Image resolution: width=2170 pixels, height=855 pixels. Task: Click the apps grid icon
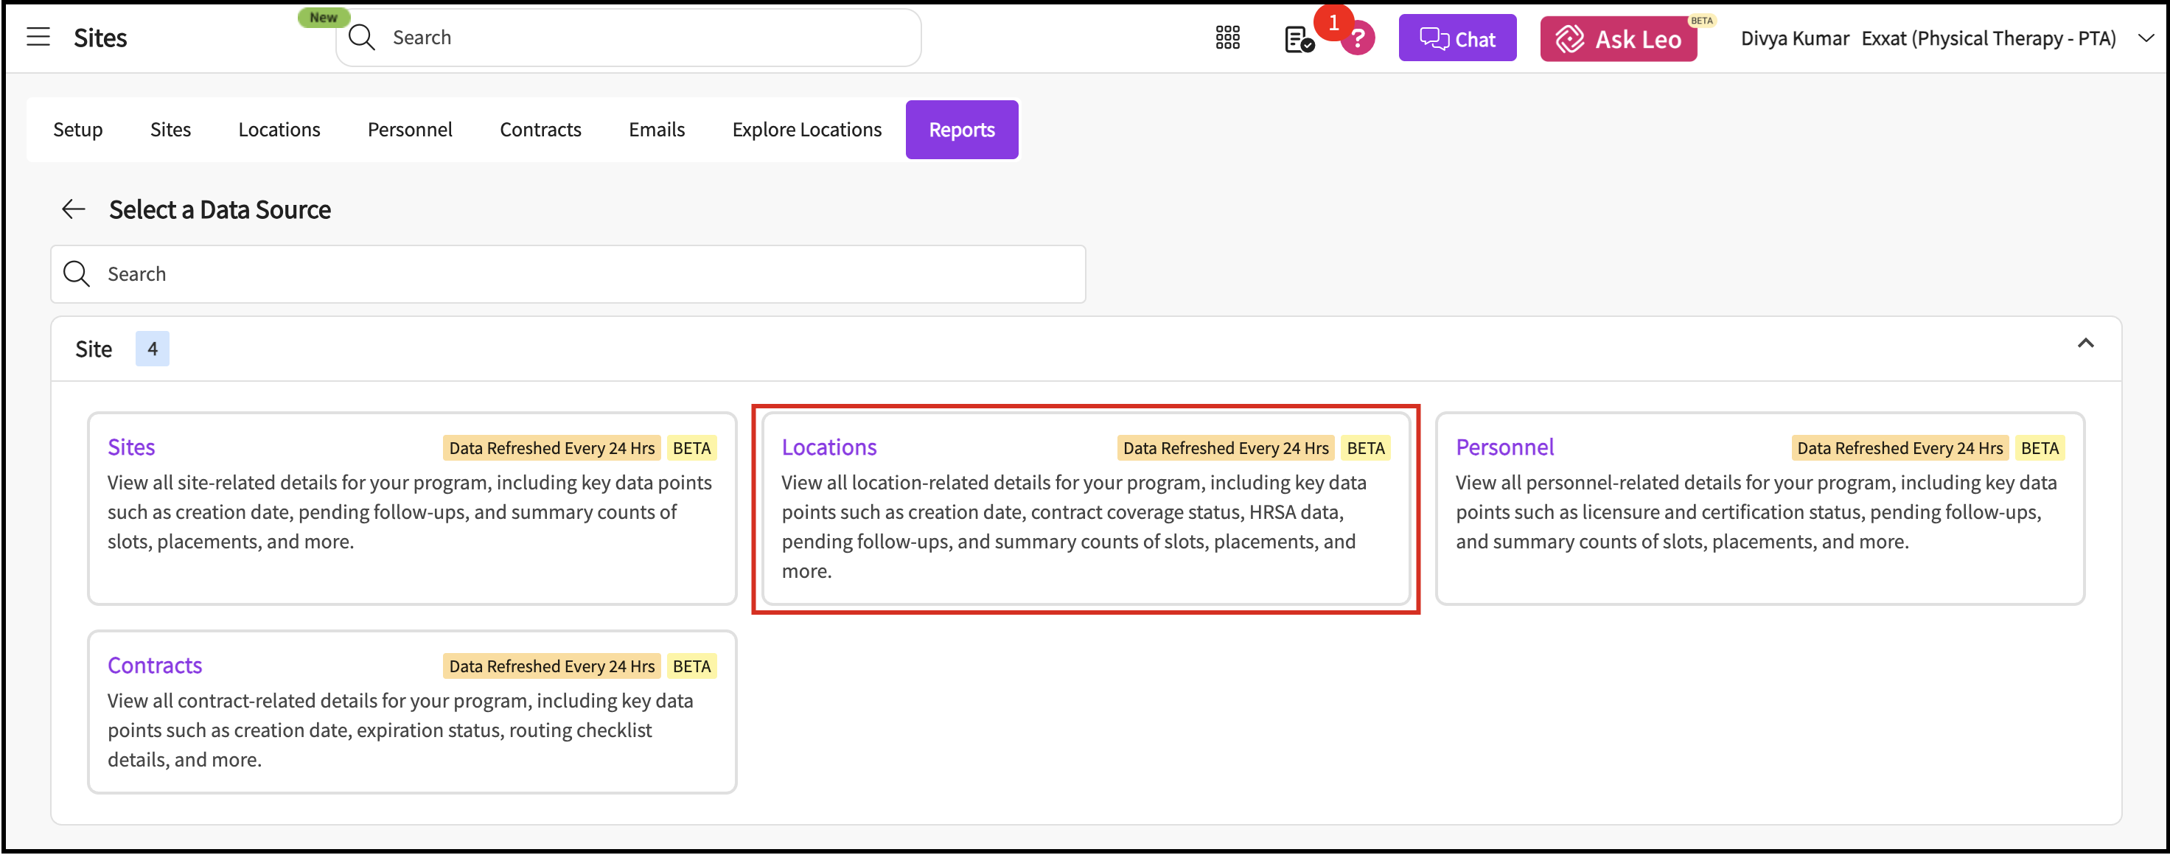[x=1227, y=38]
